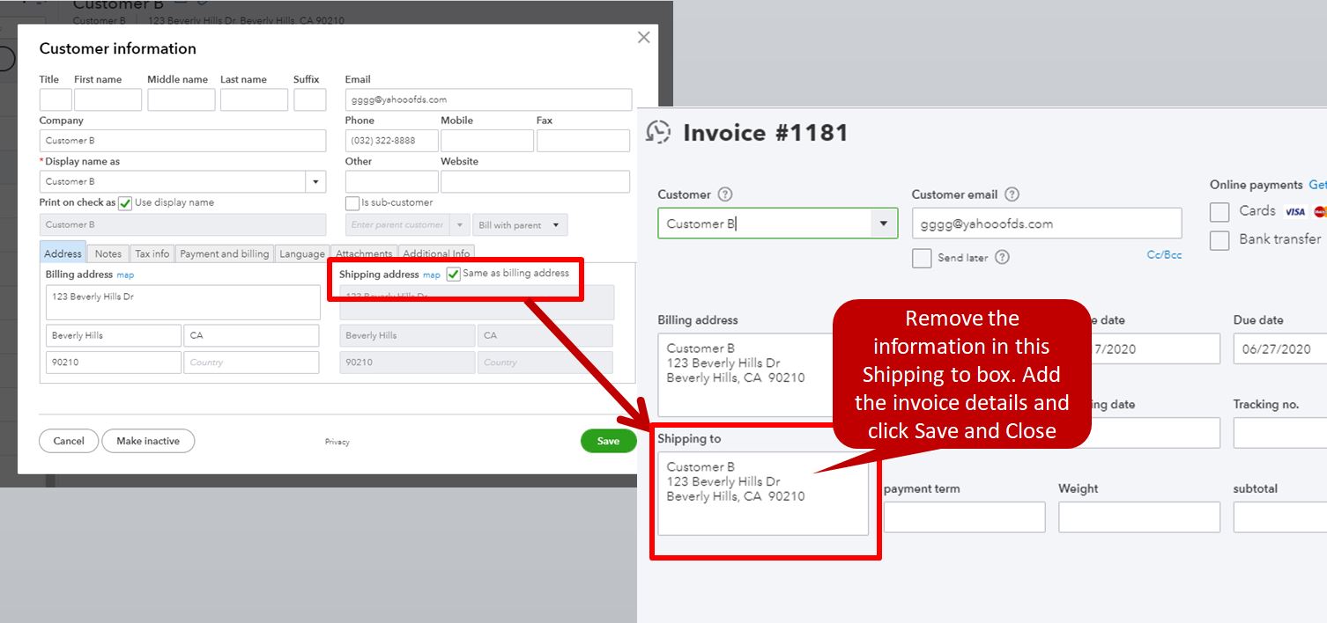
Task: Open the Payment and billing tab
Action: [224, 253]
